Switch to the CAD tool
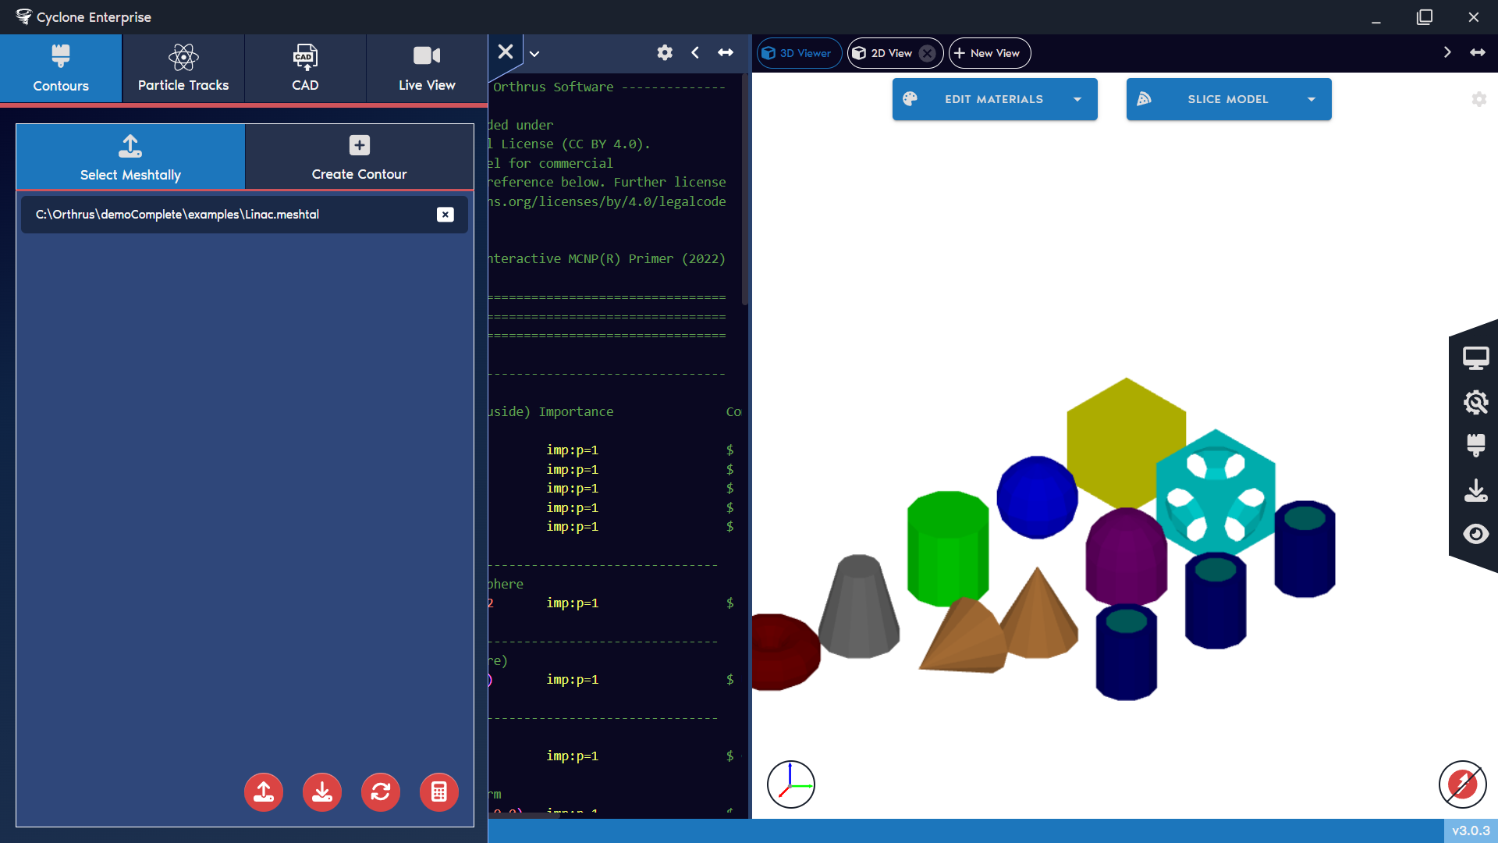The height and width of the screenshot is (843, 1498). click(305, 68)
